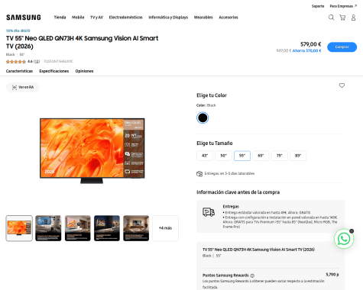This screenshot has width=363, height=290.
Task: Click the Samsung Rewards info icon
Action: [x=252, y=275]
